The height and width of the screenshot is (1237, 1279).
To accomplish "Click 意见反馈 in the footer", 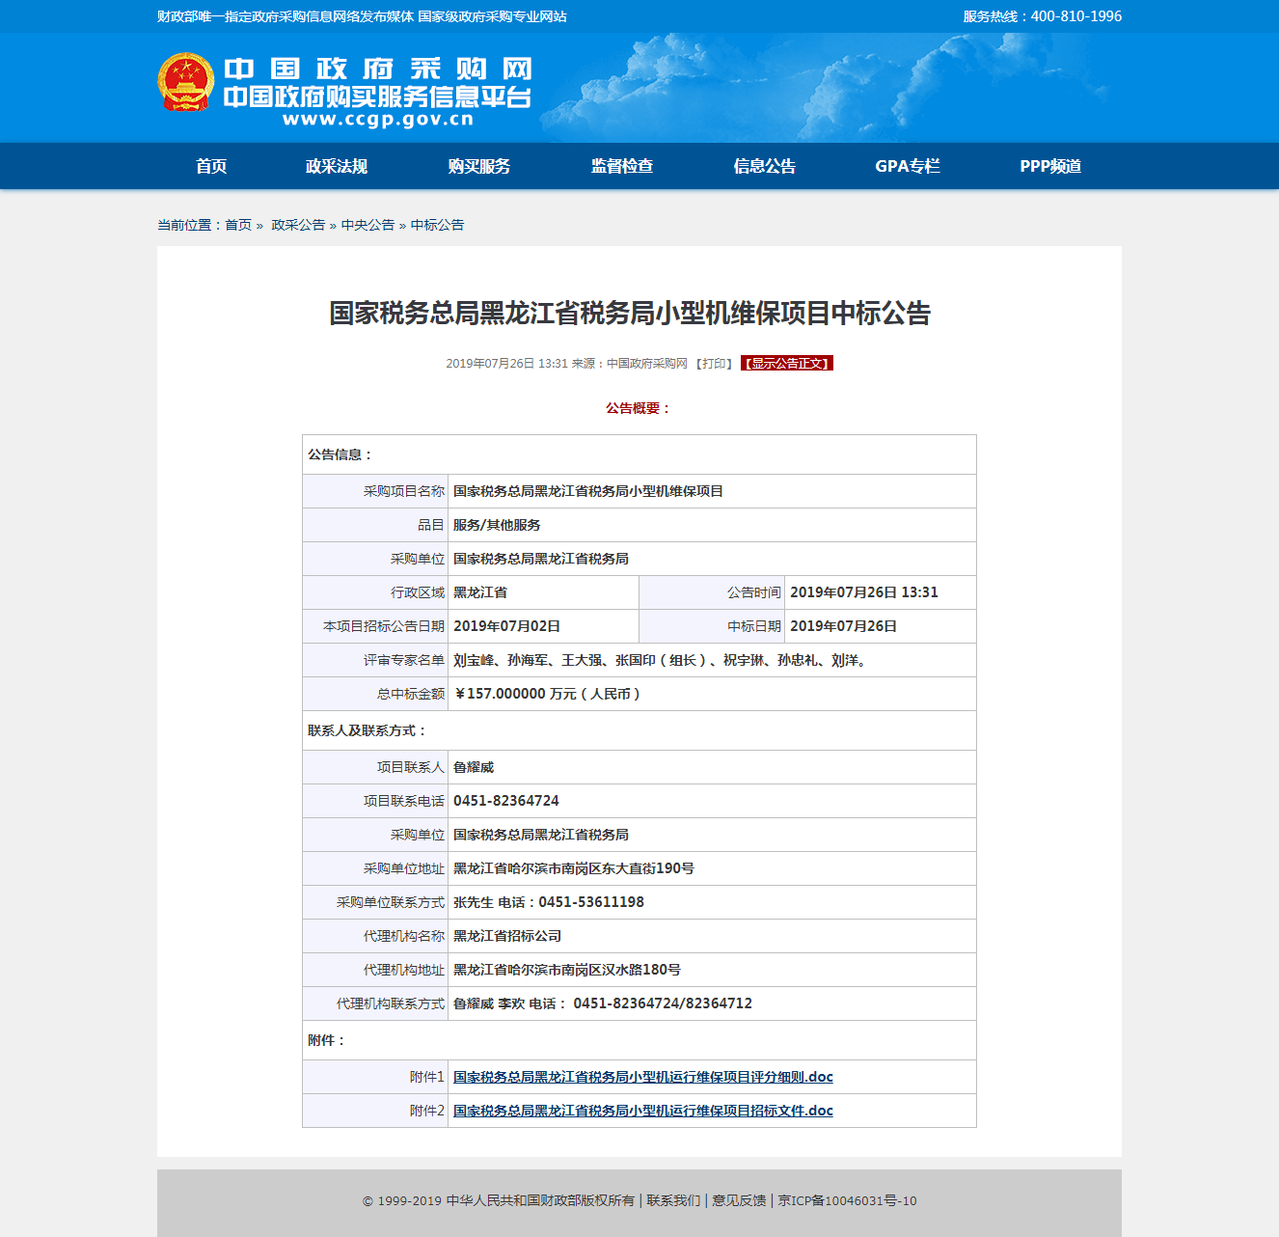I will pyautogui.click(x=739, y=1200).
